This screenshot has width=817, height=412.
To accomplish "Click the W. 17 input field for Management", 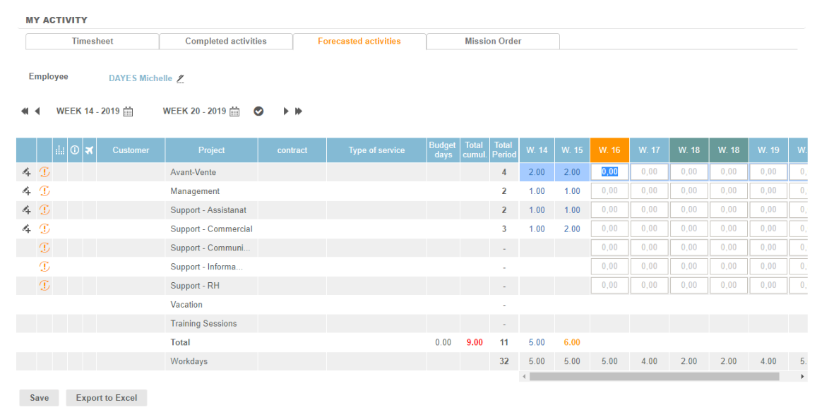I will coord(649,190).
